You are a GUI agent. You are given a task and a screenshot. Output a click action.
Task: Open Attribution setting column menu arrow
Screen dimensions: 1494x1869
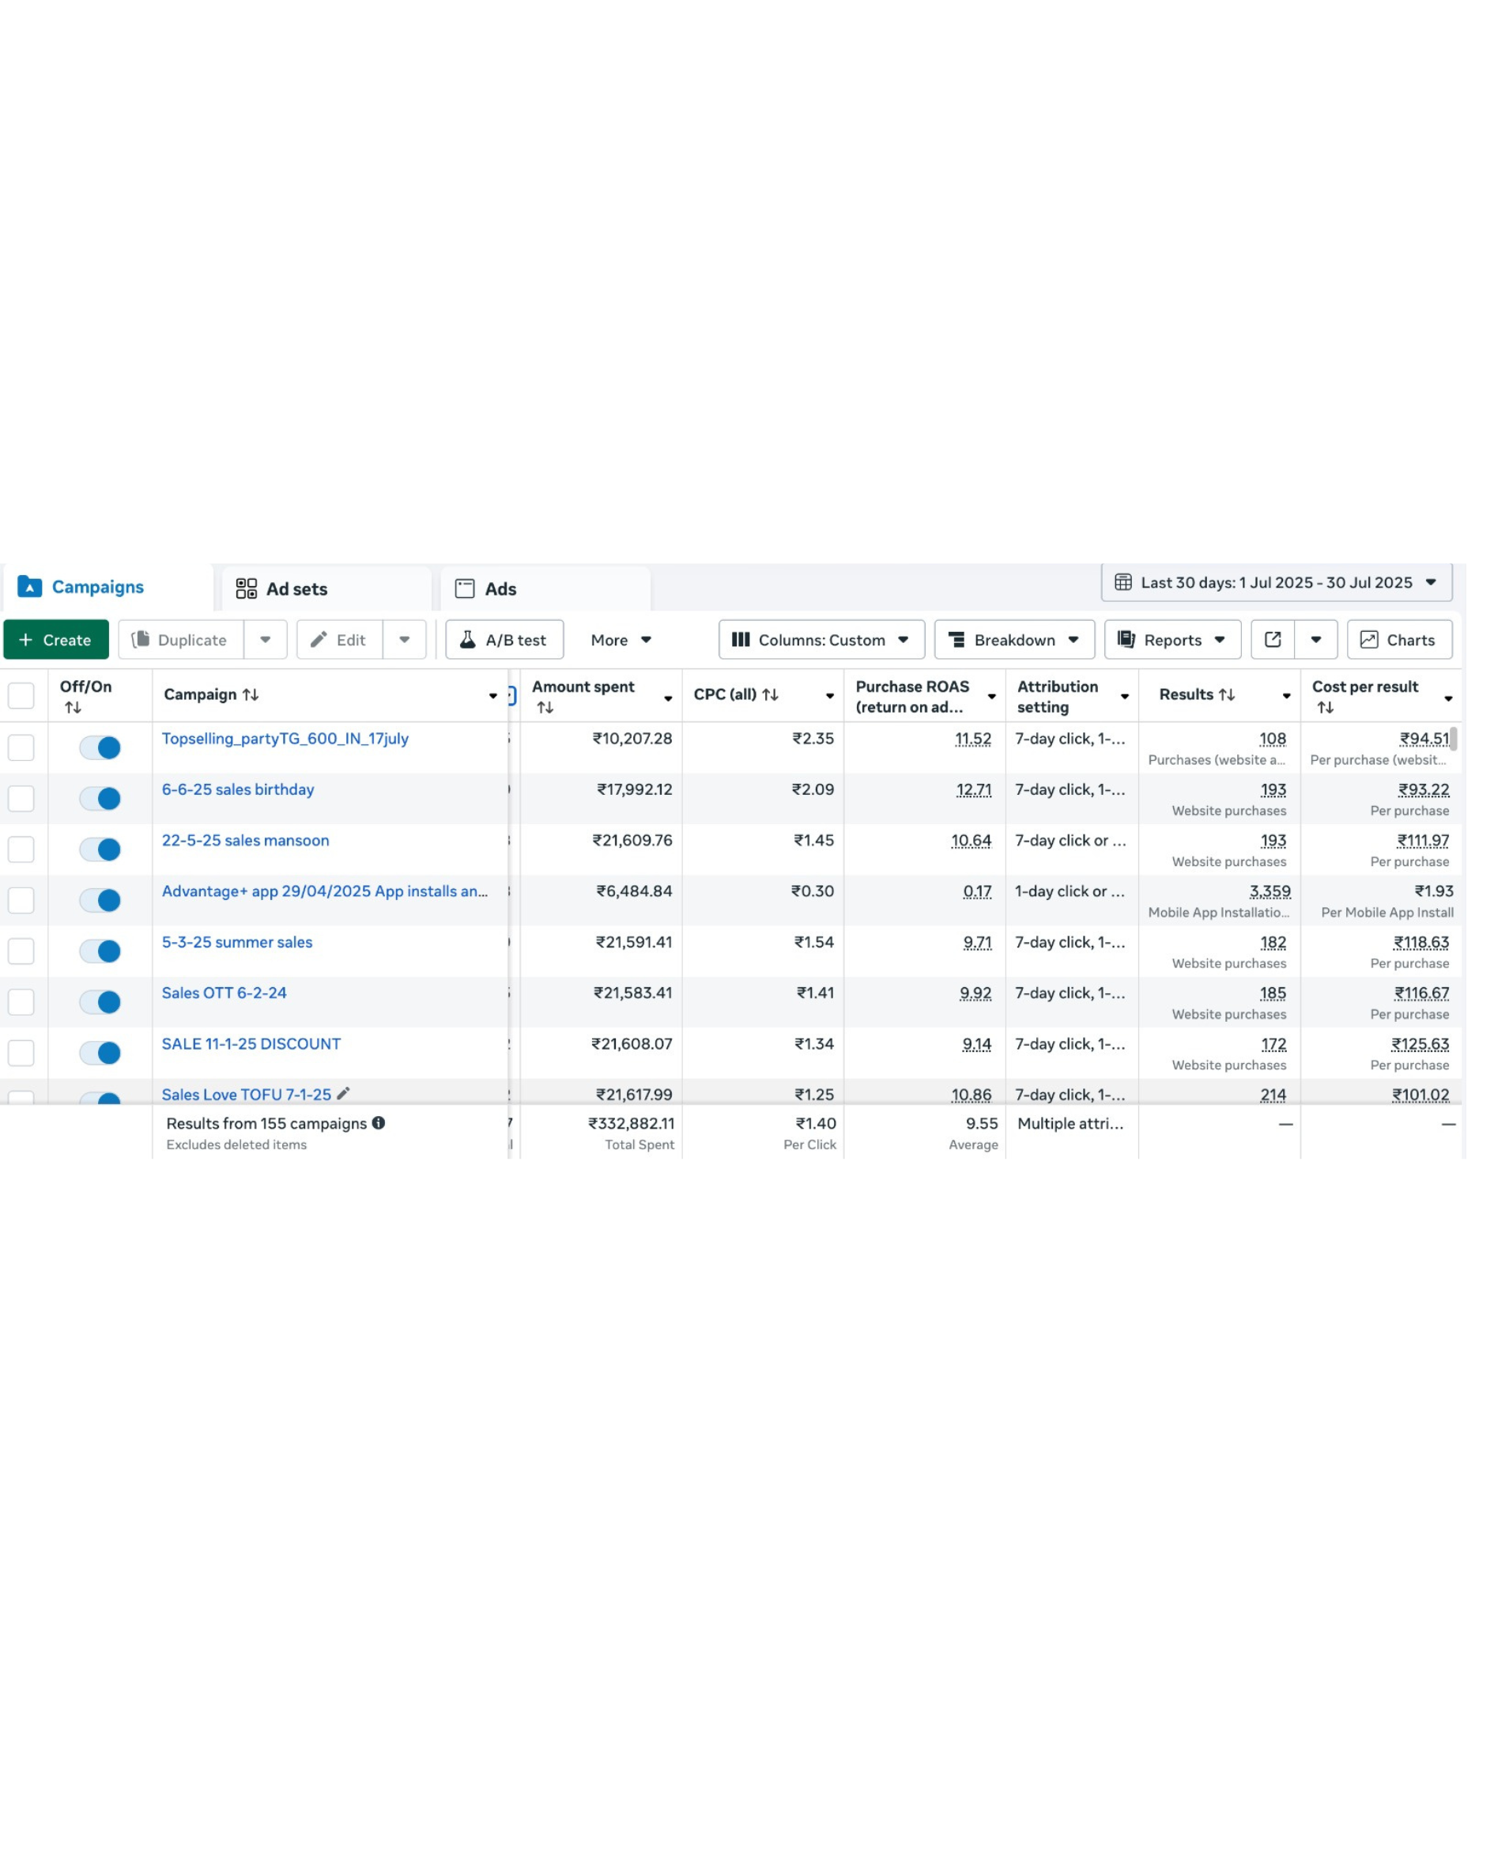pyautogui.click(x=1125, y=697)
